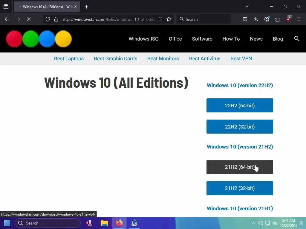Screen dimensions: 306x229
Task: Download 21H2 (64-bit) edition
Action: pos(240,167)
